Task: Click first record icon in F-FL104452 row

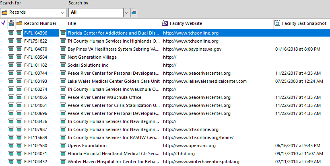Action: [11, 162]
